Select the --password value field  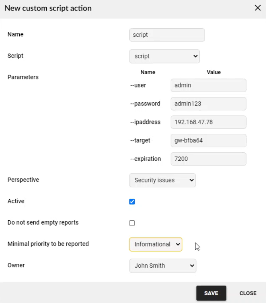[208, 104]
